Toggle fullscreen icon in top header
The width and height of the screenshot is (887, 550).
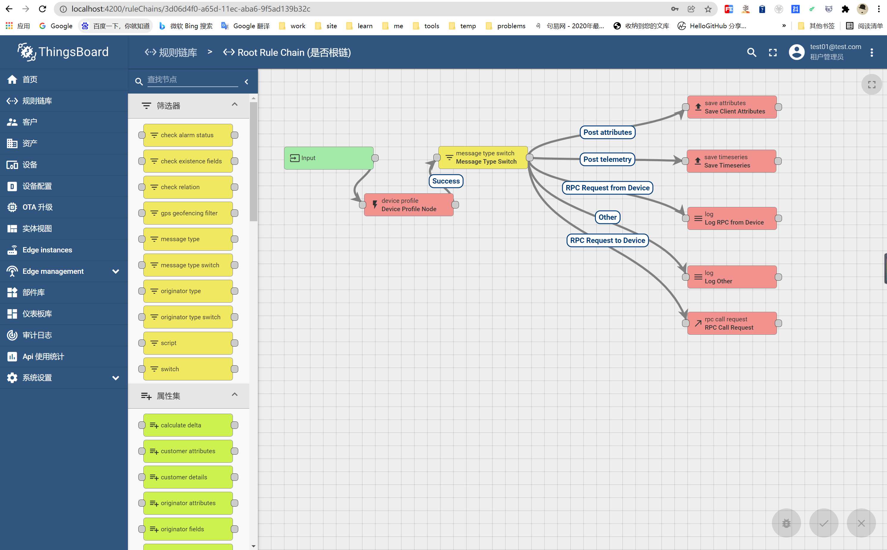(772, 52)
